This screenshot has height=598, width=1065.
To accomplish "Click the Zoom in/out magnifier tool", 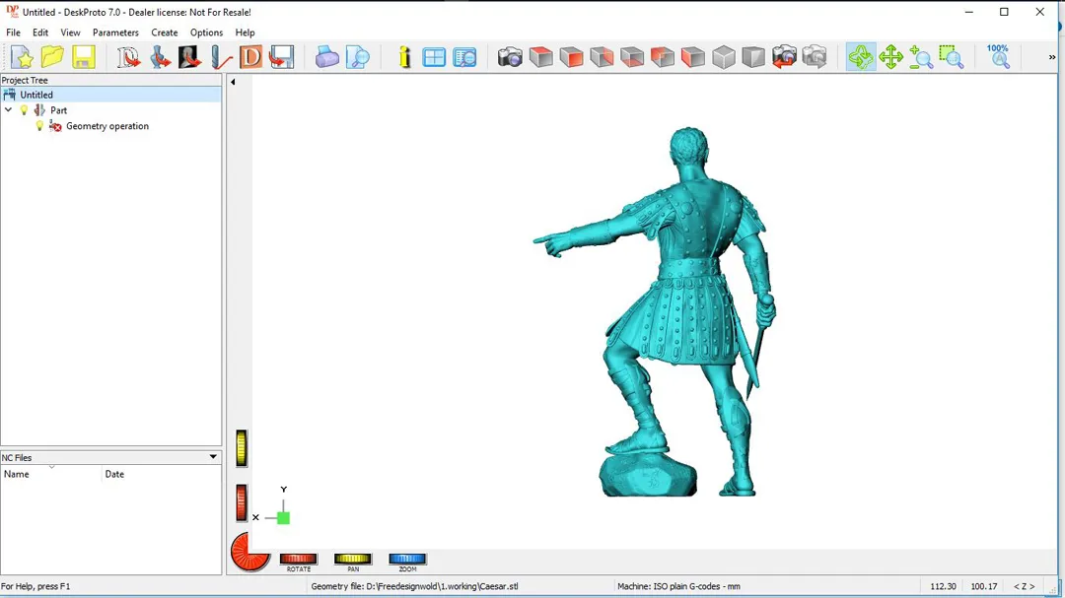I will click(921, 57).
